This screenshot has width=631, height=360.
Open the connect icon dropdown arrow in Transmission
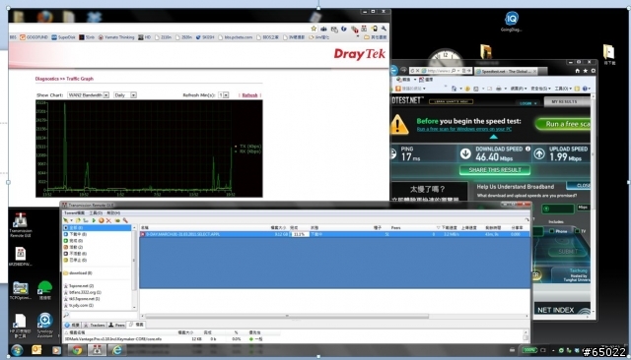(71, 220)
